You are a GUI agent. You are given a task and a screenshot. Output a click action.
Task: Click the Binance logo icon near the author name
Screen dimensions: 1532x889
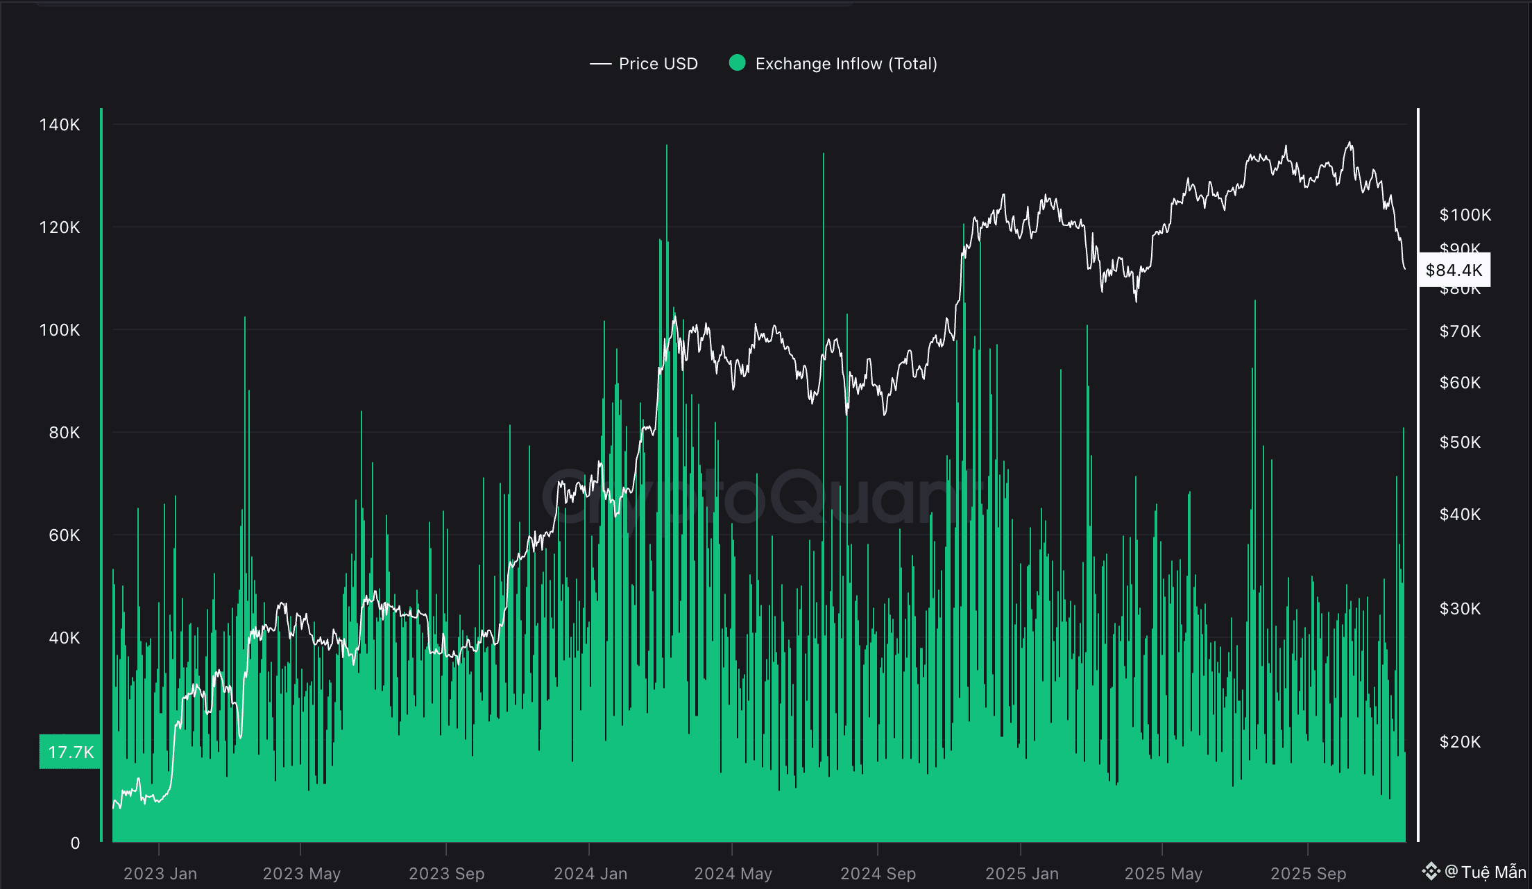[1430, 871]
